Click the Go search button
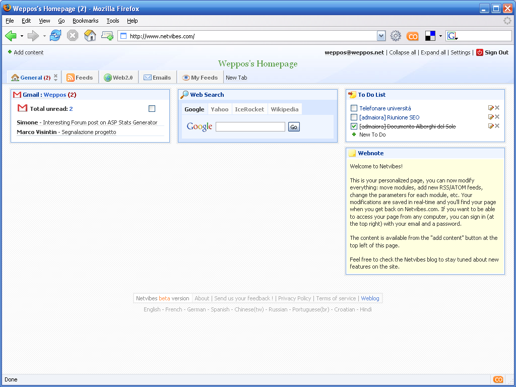Viewport: 516px width, 387px height. (294, 126)
